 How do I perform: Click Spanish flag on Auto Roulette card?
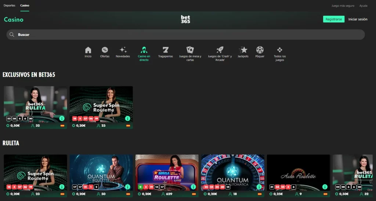pyautogui.click(x=325, y=194)
